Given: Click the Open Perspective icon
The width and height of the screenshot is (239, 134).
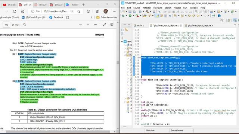Looking at the screenshot, I should tap(229, 20).
